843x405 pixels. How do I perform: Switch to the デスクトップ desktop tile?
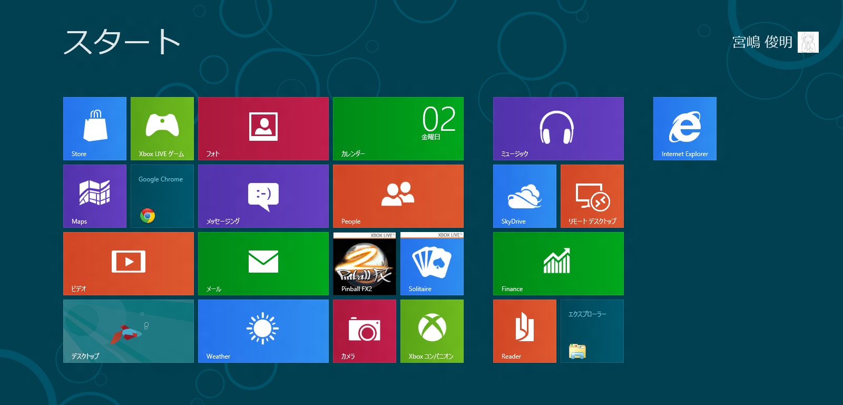pyautogui.click(x=129, y=331)
